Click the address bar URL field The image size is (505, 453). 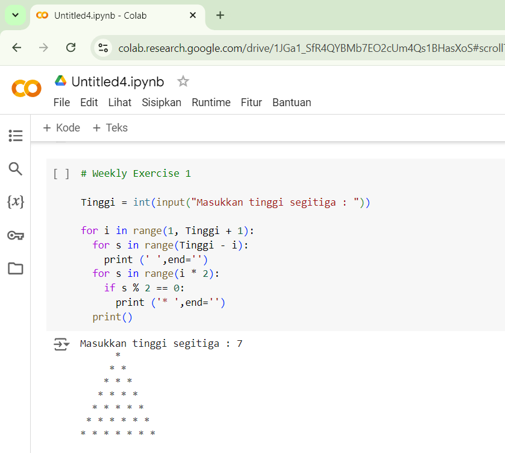[271, 48]
